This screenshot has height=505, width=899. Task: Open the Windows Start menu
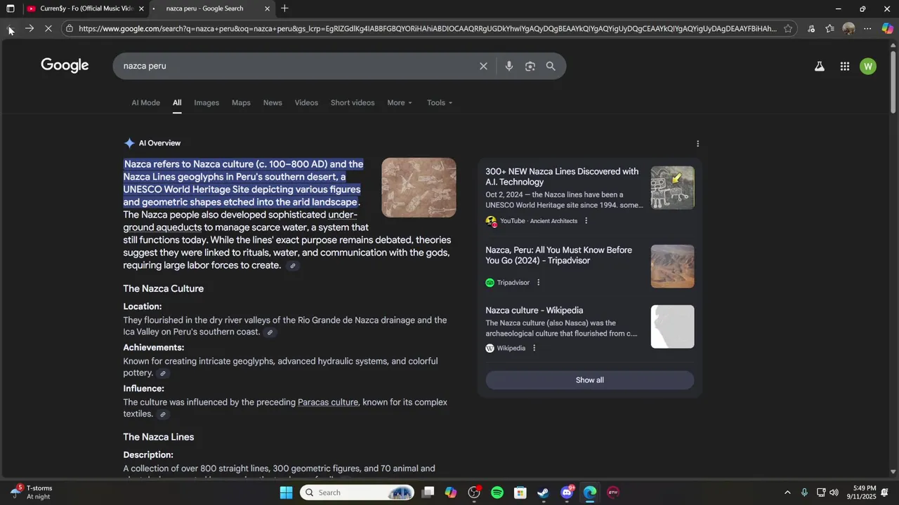[286, 492]
